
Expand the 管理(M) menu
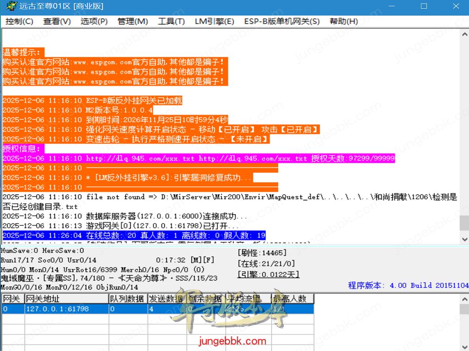(x=133, y=21)
